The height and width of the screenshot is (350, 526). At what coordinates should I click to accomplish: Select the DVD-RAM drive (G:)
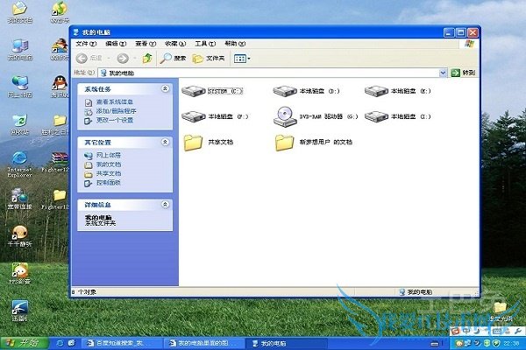coord(316,116)
